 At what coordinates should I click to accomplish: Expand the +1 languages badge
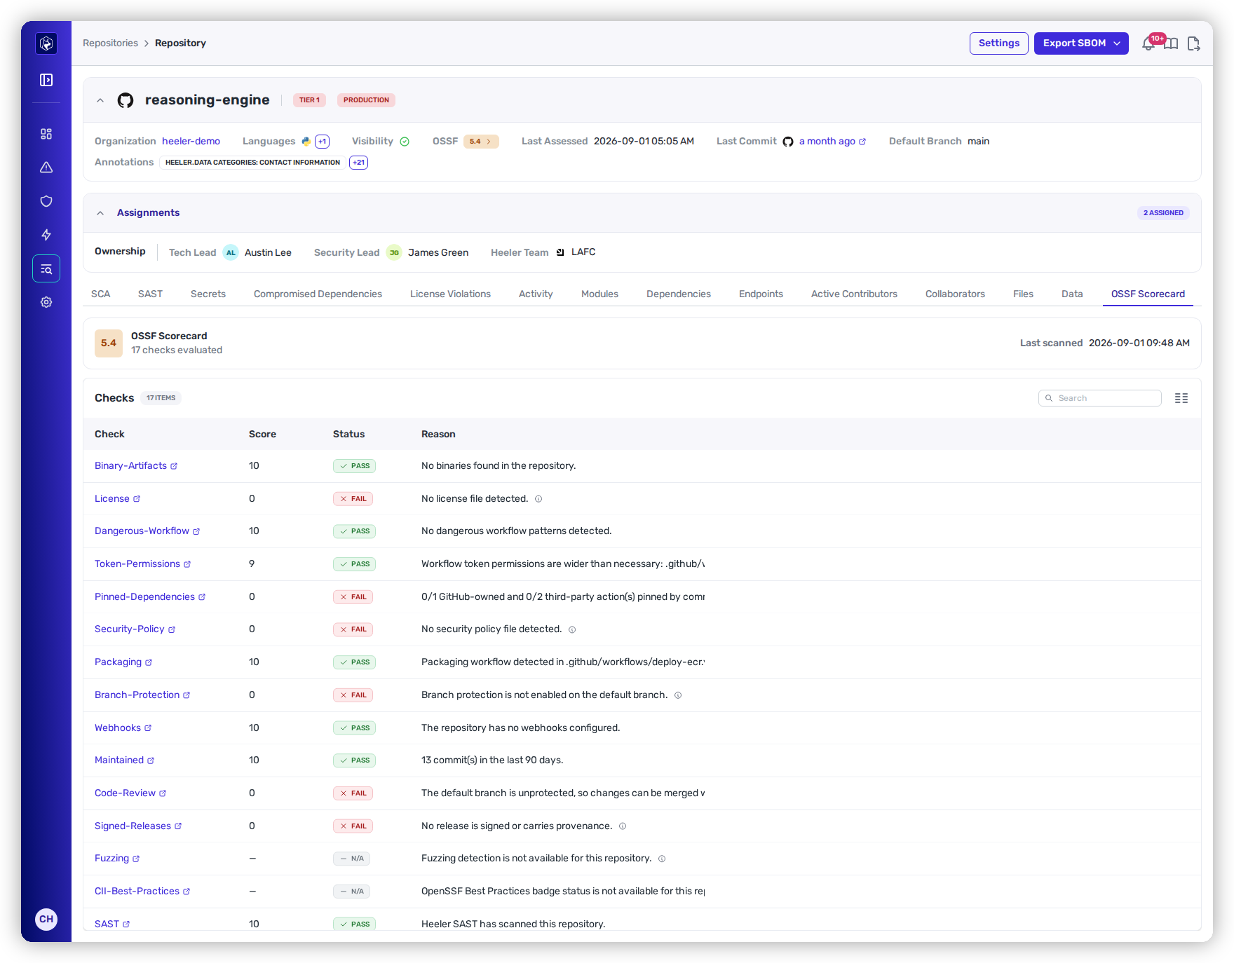(x=322, y=142)
